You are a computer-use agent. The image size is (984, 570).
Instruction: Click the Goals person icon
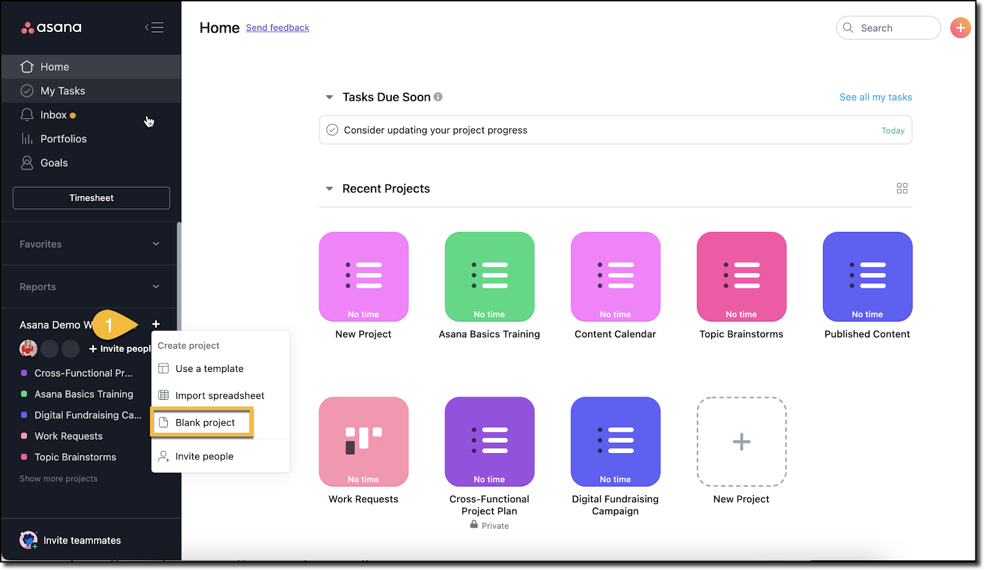tap(27, 163)
